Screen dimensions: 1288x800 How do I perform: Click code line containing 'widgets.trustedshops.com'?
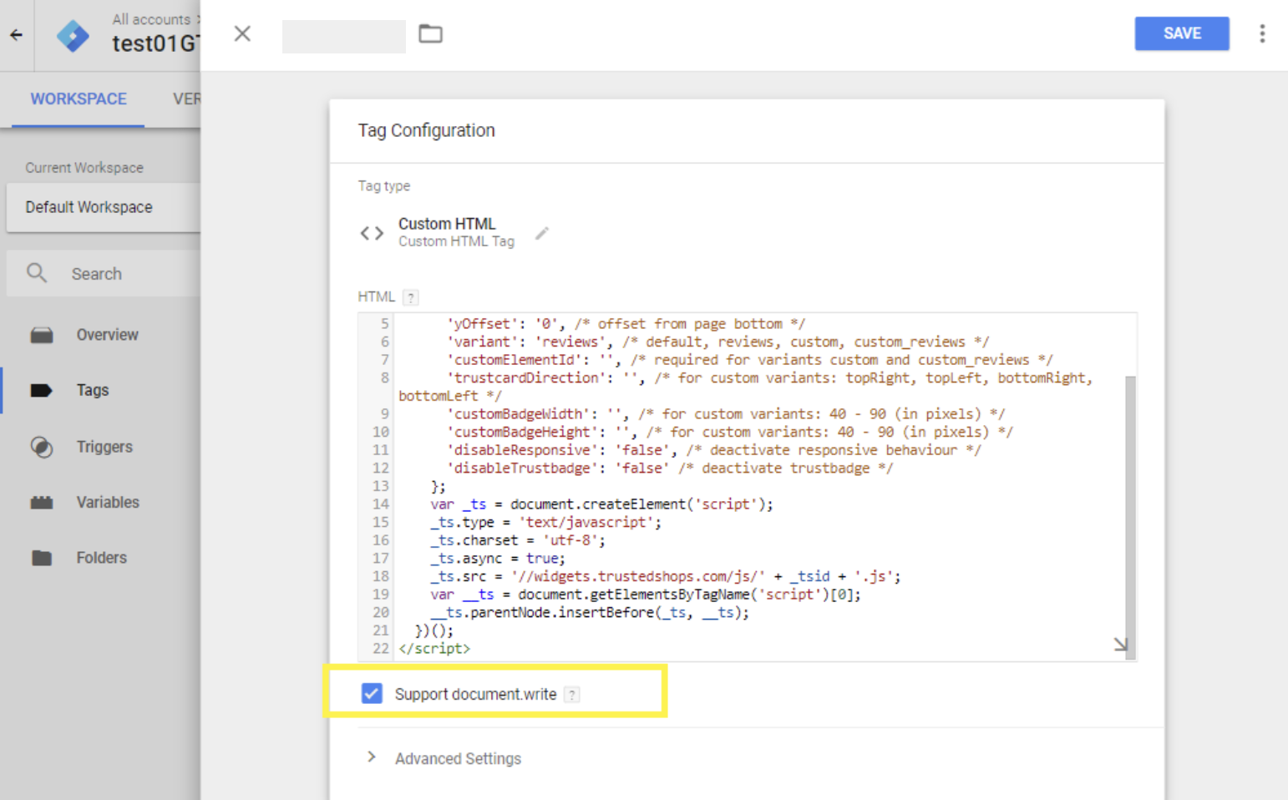(x=665, y=576)
